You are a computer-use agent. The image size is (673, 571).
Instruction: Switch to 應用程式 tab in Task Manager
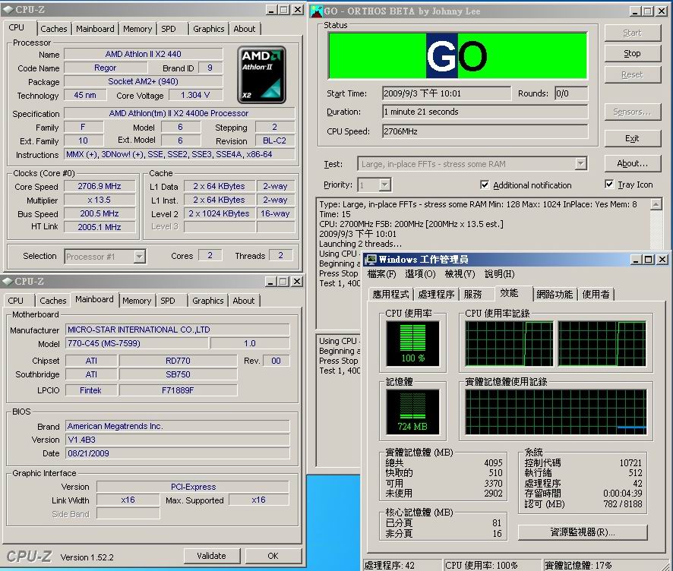coord(390,295)
